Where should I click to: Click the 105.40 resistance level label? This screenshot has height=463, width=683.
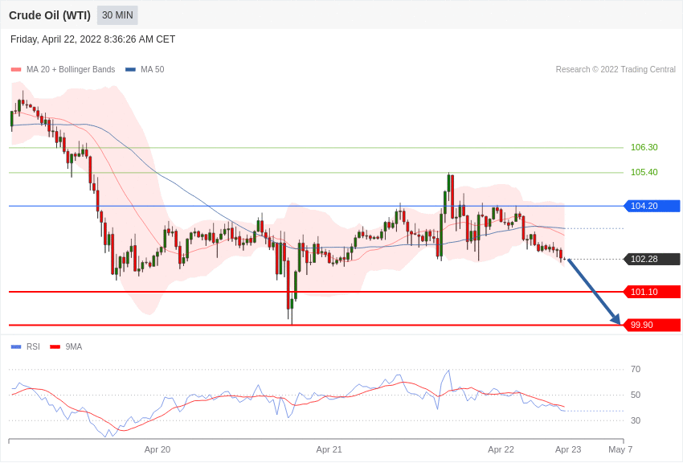coord(644,172)
